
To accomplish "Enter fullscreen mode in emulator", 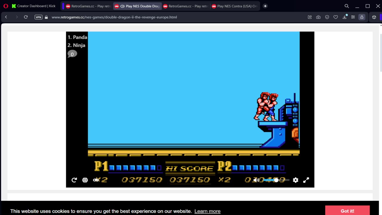I will (306, 180).
